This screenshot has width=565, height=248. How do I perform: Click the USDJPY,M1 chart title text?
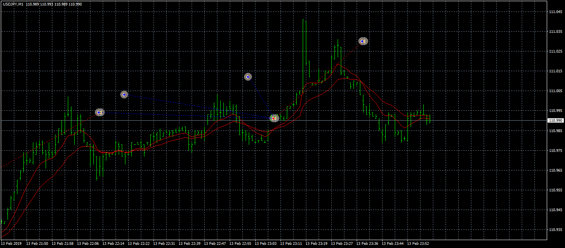(x=12, y=4)
